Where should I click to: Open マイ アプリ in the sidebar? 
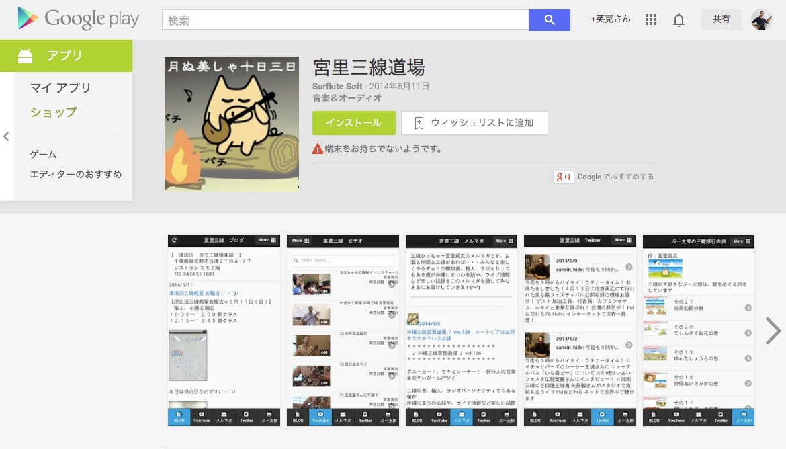coord(60,88)
